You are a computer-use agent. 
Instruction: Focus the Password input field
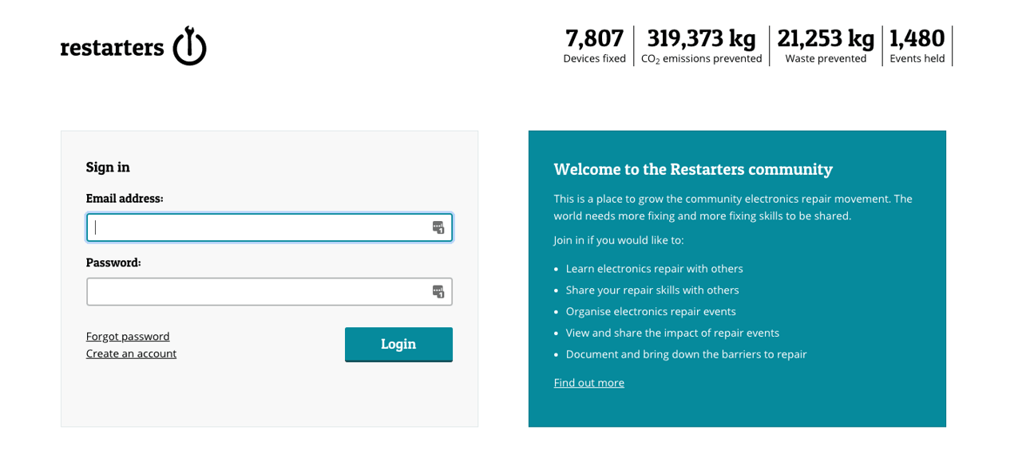269,291
